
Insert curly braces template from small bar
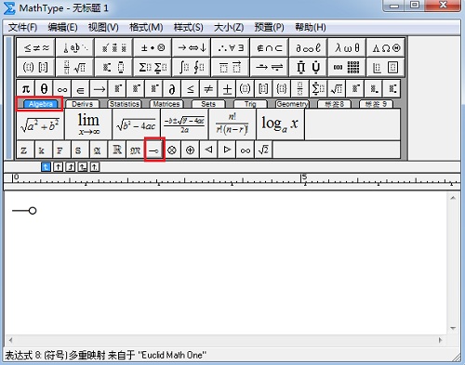pos(282,89)
